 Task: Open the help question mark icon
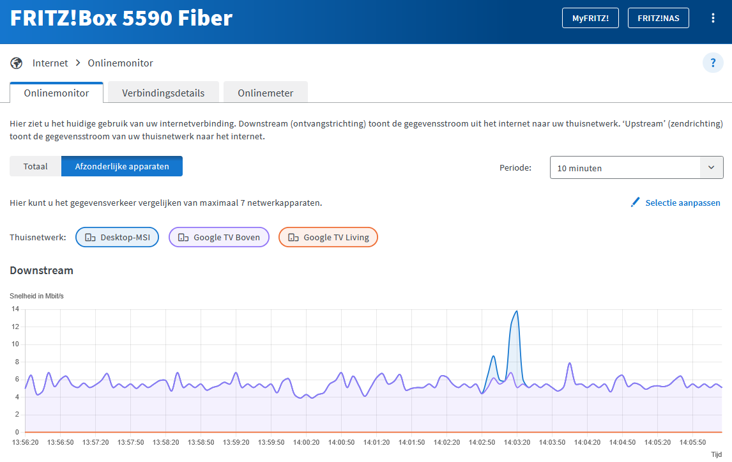[713, 63]
